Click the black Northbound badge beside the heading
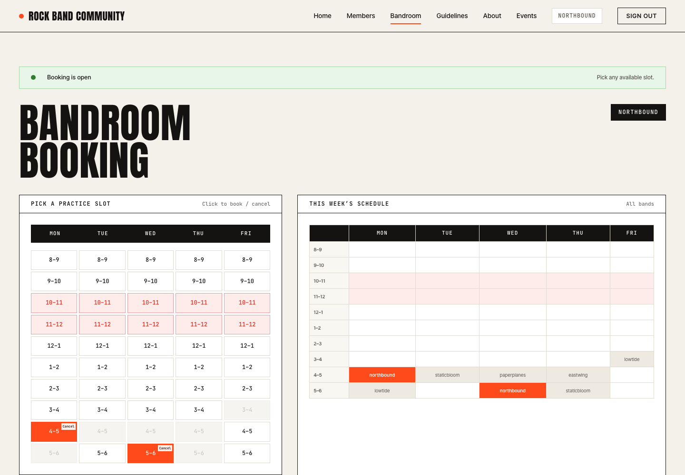Image resolution: width=685 pixels, height=475 pixels. tap(638, 112)
